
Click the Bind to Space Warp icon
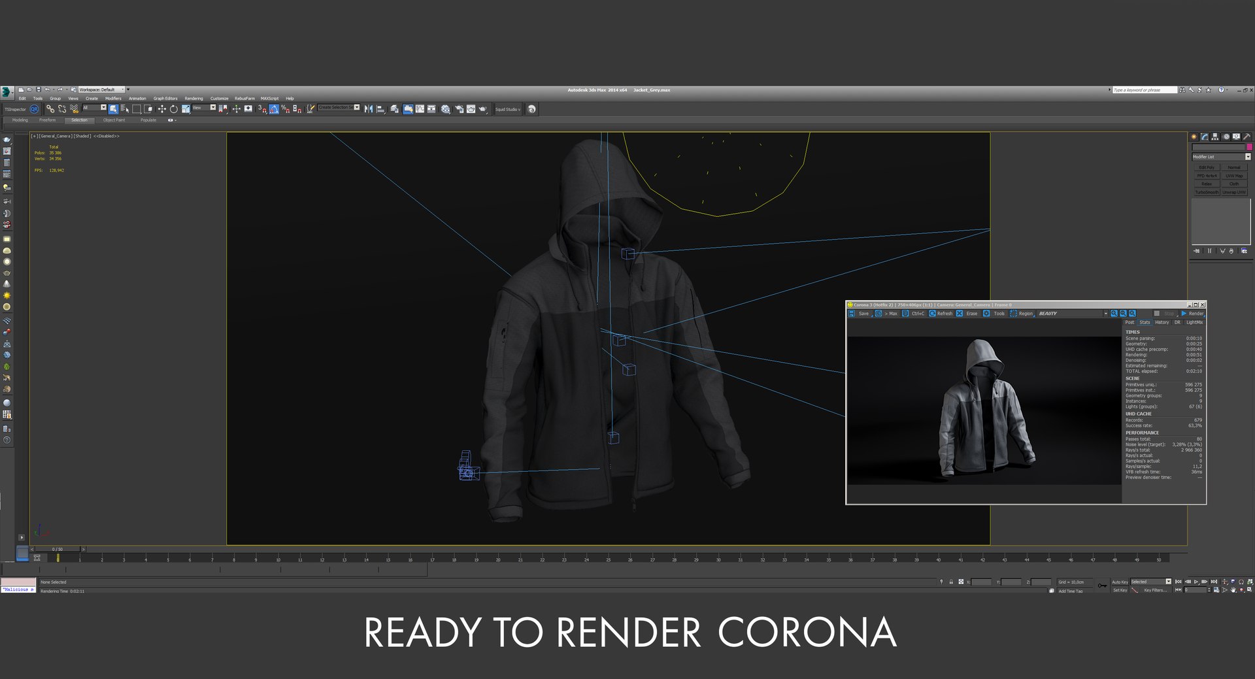coord(74,109)
